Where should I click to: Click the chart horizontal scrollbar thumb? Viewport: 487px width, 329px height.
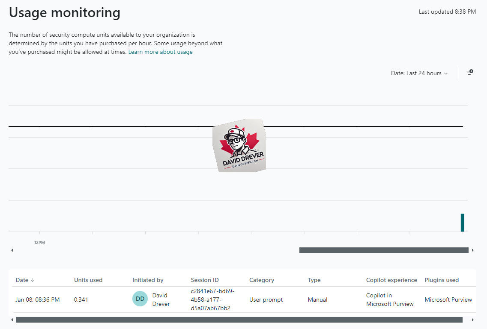[x=384, y=250]
